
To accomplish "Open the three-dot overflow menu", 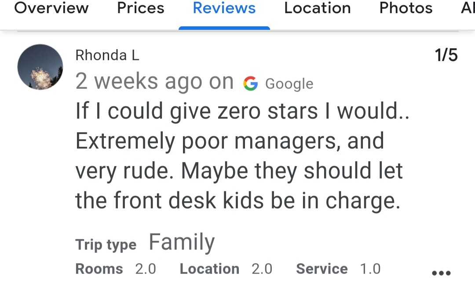I will click(x=441, y=273).
